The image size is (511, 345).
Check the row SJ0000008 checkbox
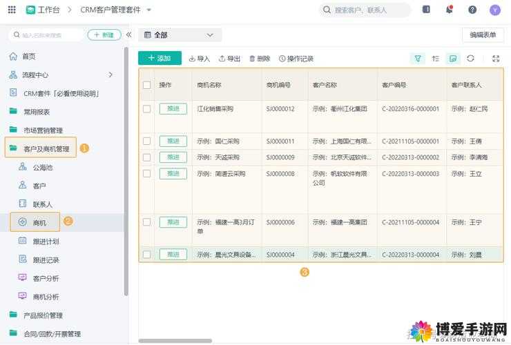[x=146, y=173]
